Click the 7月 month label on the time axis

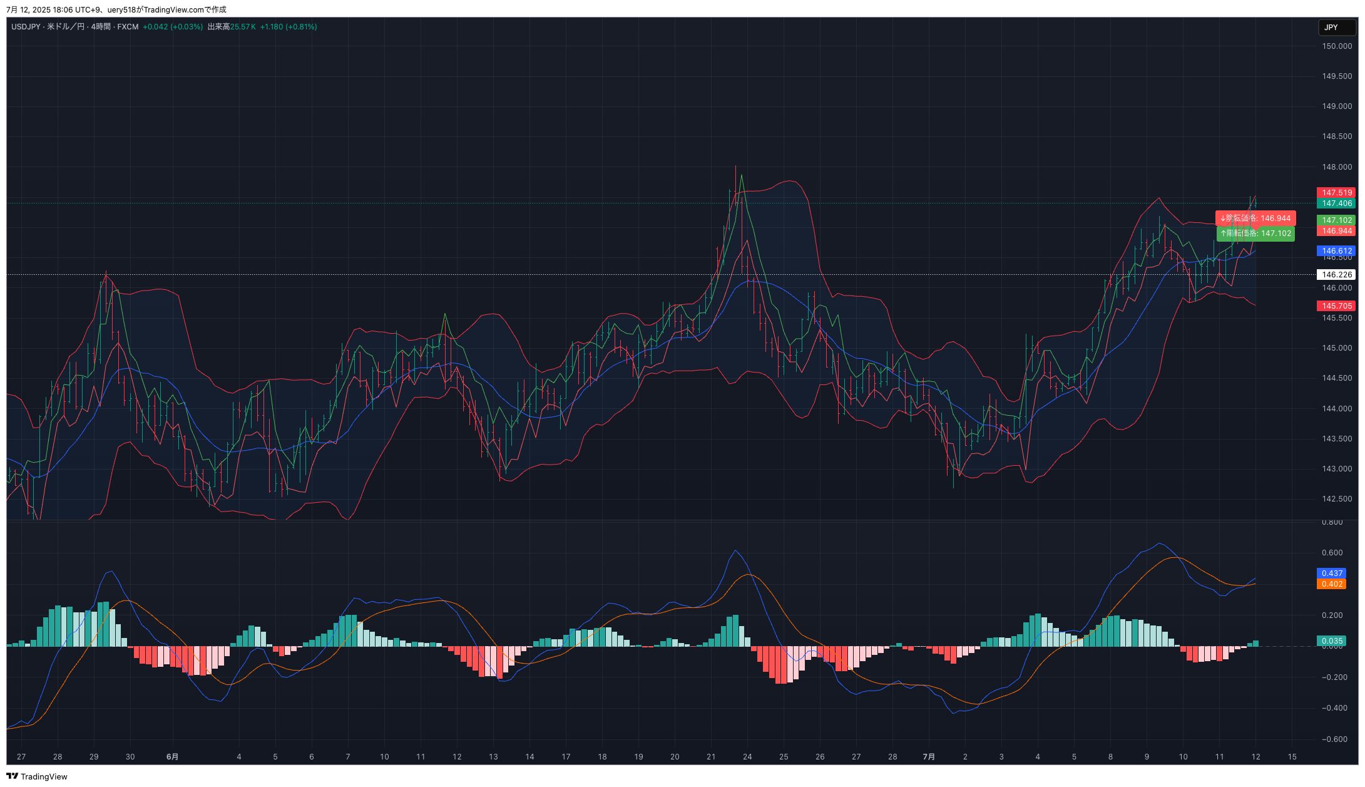(929, 757)
